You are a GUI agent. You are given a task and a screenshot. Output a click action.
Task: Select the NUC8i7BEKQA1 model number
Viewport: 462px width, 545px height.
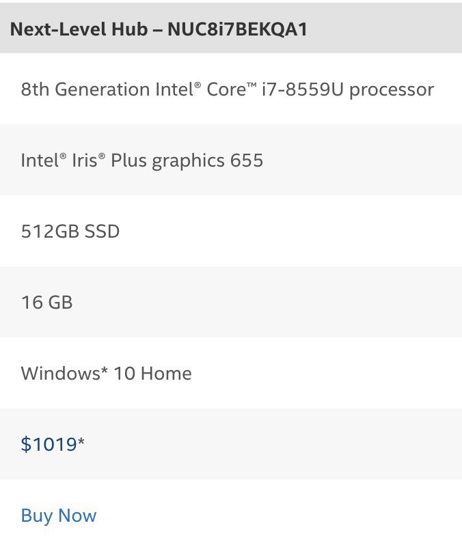pyautogui.click(x=238, y=29)
